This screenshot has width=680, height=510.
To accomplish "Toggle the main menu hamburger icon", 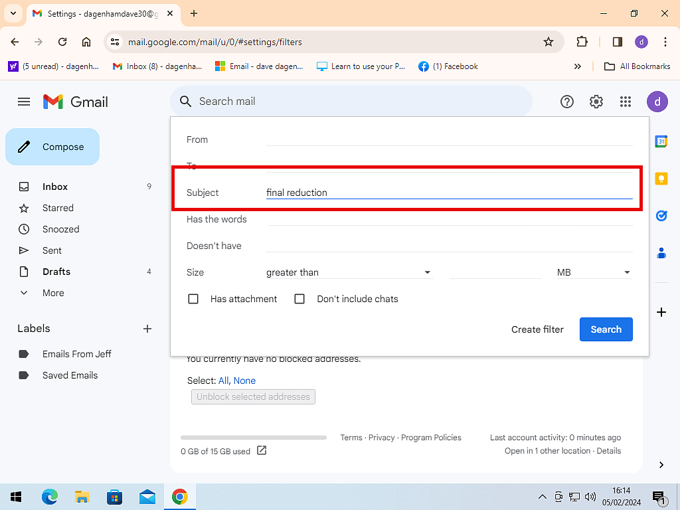I will [x=24, y=102].
